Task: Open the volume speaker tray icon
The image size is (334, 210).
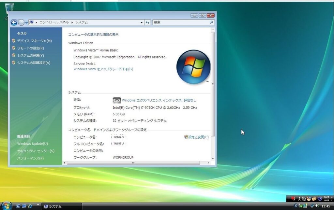Action: (x=317, y=206)
